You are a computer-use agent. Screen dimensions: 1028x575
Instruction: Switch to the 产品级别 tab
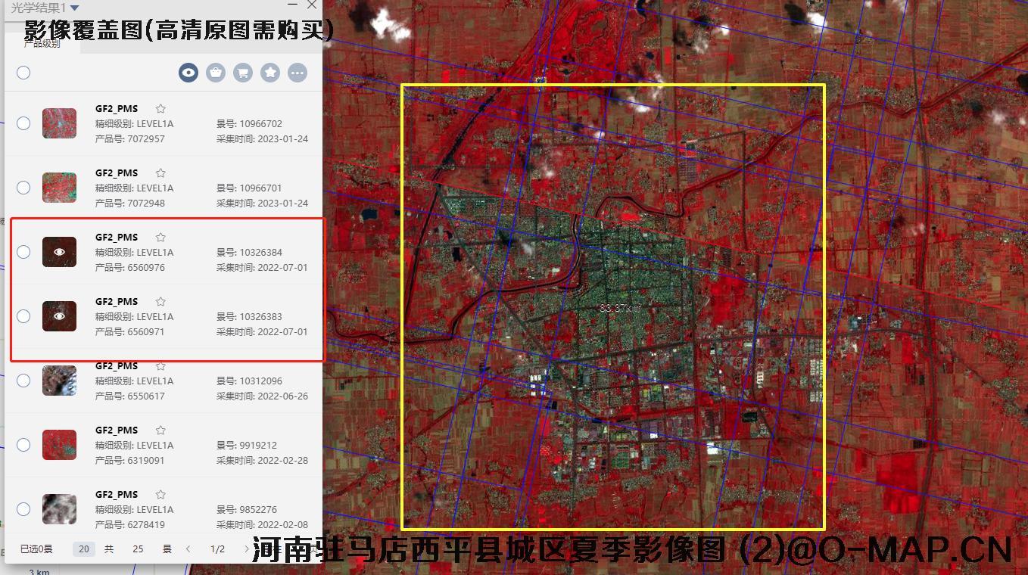pyautogui.click(x=42, y=44)
